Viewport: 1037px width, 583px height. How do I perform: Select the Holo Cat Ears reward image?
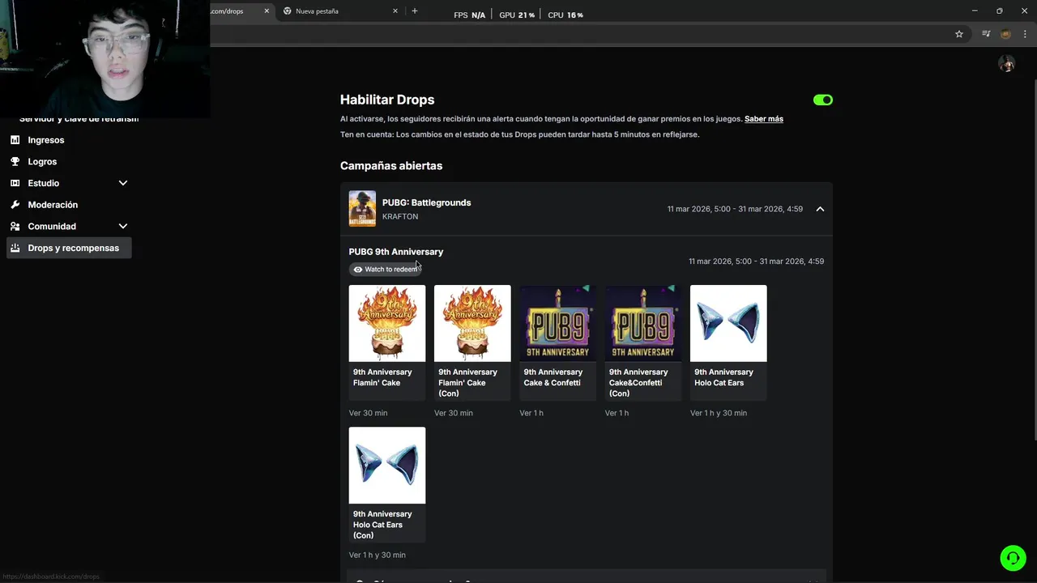pyautogui.click(x=728, y=323)
